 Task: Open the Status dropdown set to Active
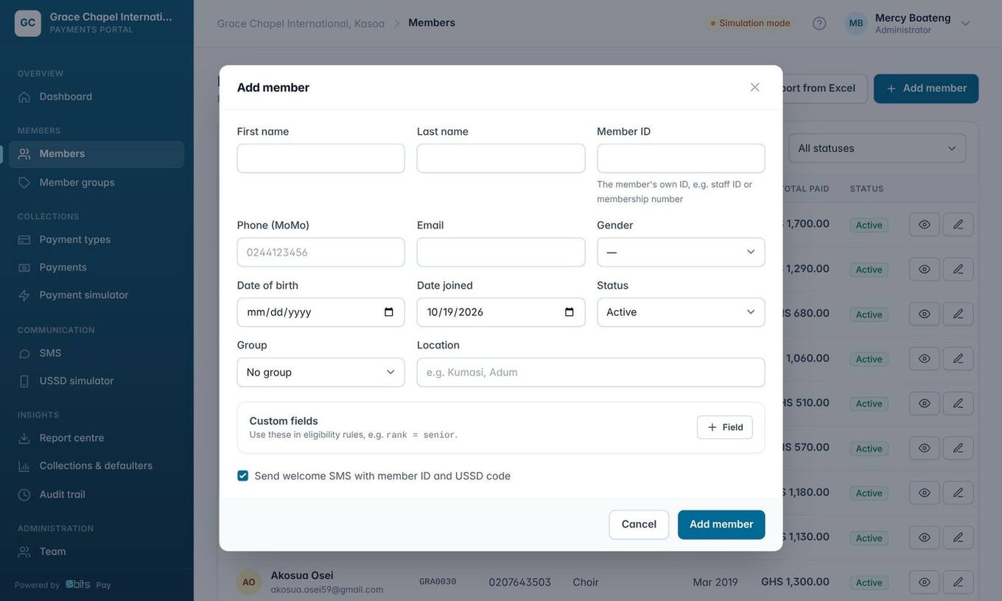tap(681, 312)
